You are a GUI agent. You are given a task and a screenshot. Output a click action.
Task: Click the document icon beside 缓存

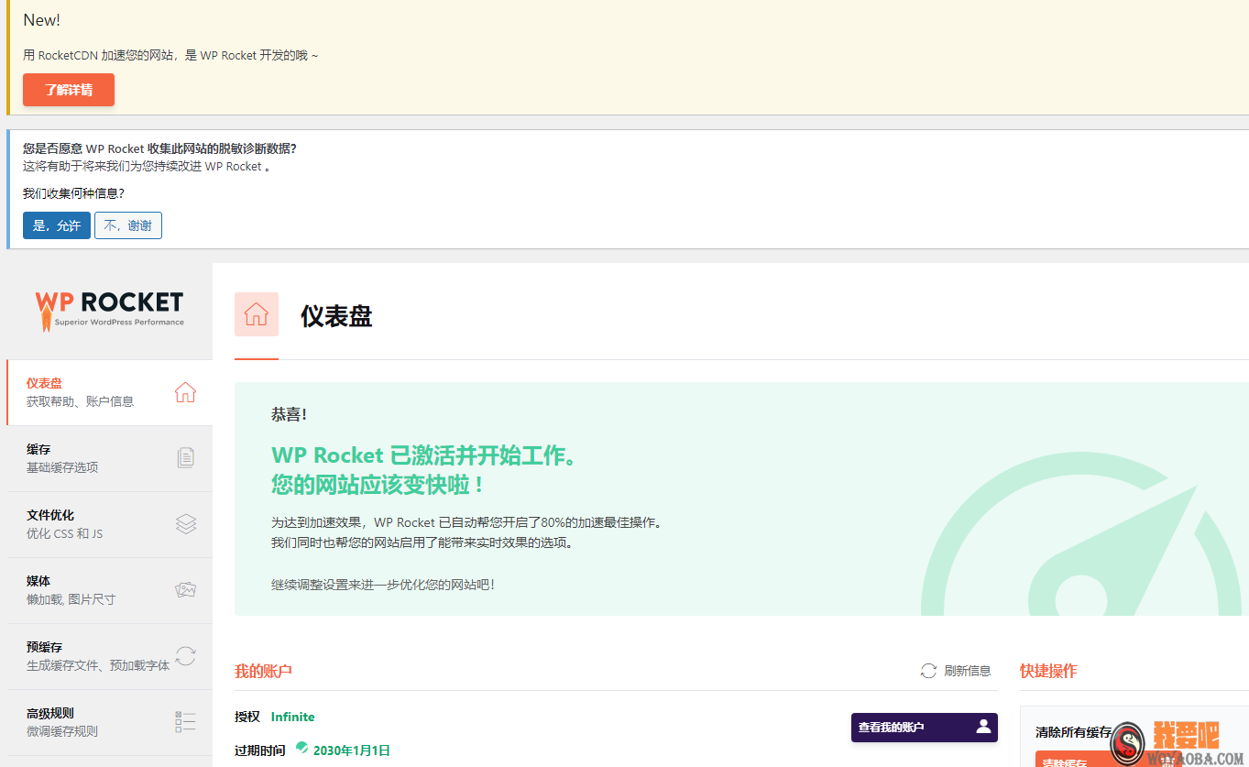[x=185, y=457]
